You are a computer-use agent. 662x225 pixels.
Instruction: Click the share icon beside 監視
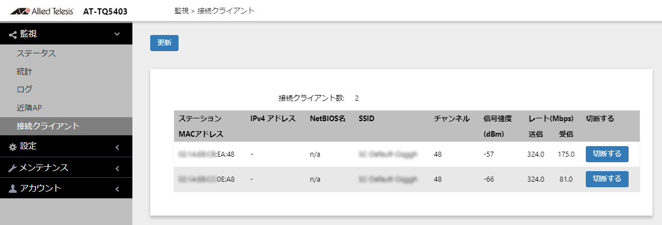coord(12,34)
